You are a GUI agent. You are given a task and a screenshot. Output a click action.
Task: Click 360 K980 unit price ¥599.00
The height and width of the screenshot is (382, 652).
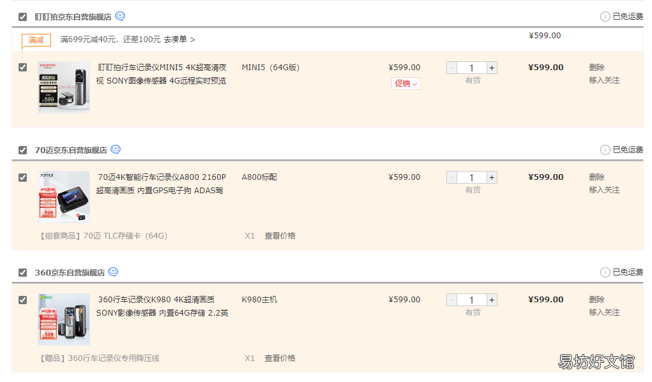point(405,299)
